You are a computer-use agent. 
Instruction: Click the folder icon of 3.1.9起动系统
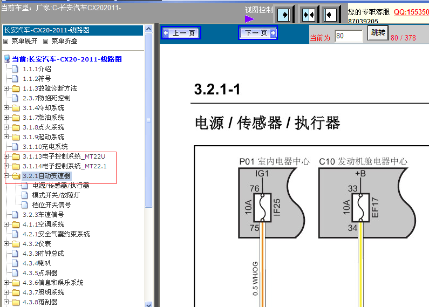point(16,137)
